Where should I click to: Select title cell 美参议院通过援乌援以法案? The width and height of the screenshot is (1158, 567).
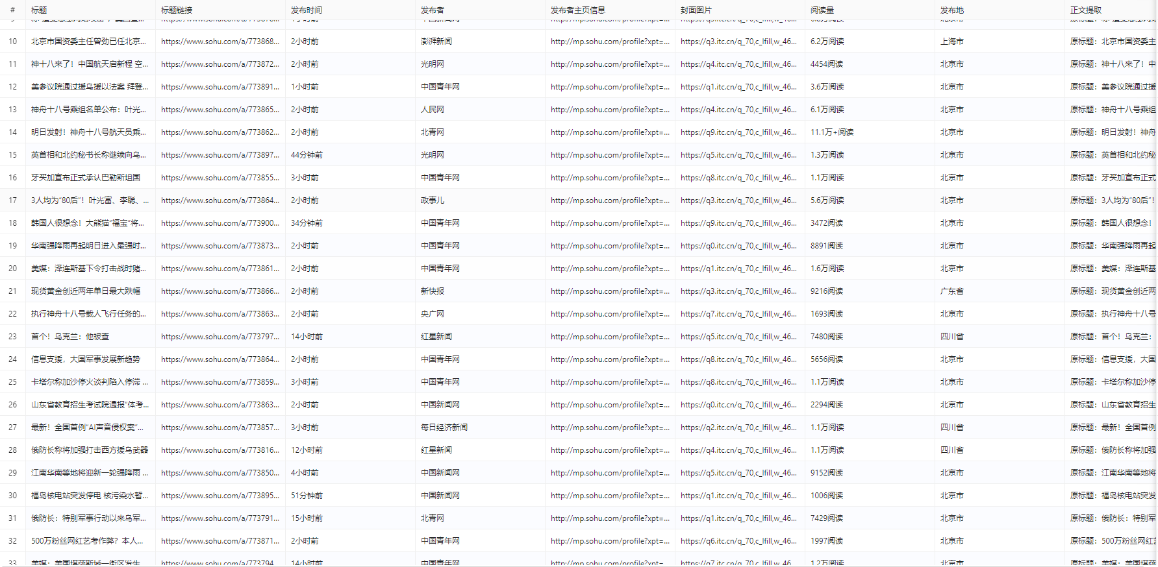[90, 87]
